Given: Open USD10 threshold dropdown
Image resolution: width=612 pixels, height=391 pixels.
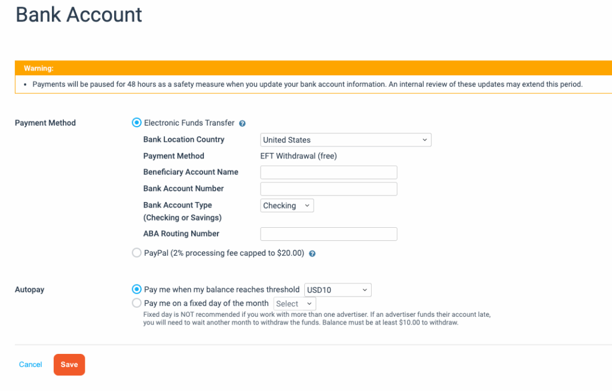Looking at the screenshot, I should coord(338,290).
